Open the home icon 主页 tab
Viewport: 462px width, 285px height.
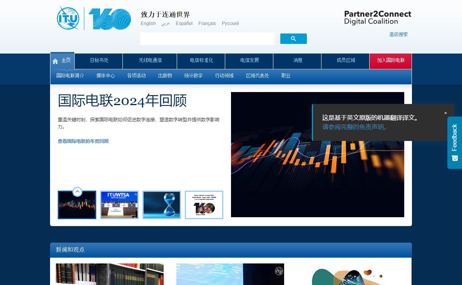click(62, 61)
